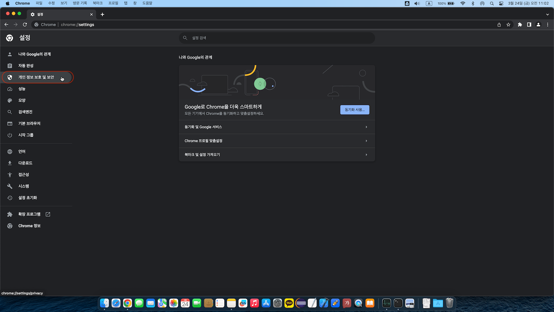The image size is (554, 312).
Task: Select 시작 그룹 in the sidebar
Action: coord(37,135)
